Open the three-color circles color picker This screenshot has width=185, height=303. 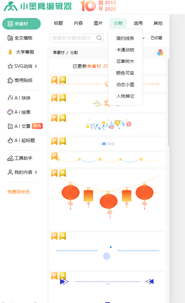(160, 52)
